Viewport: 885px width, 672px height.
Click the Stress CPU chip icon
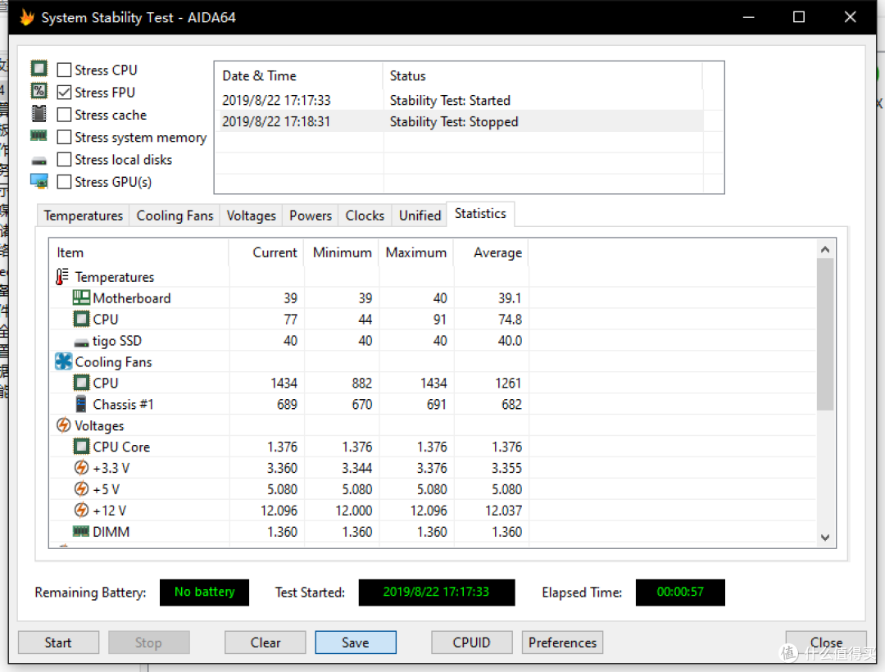39,69
